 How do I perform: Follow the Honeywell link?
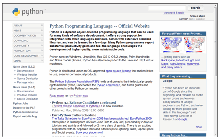(193, 64)
